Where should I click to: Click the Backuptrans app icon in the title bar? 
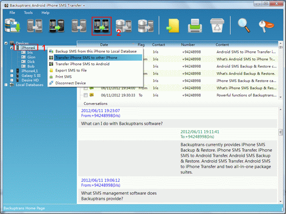click(x=6, y=5)
